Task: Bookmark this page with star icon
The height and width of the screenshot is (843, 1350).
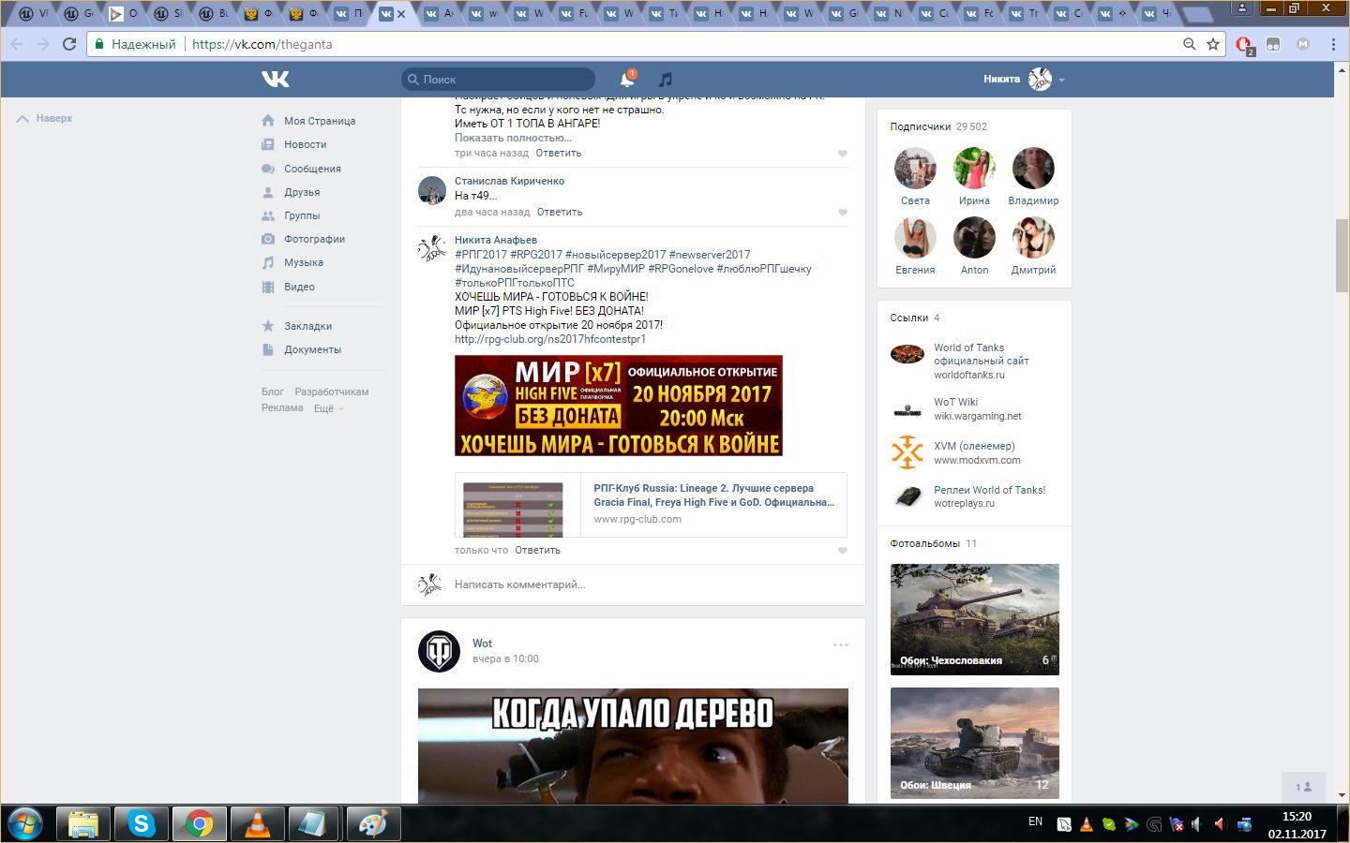Action: pos(1213,44)
